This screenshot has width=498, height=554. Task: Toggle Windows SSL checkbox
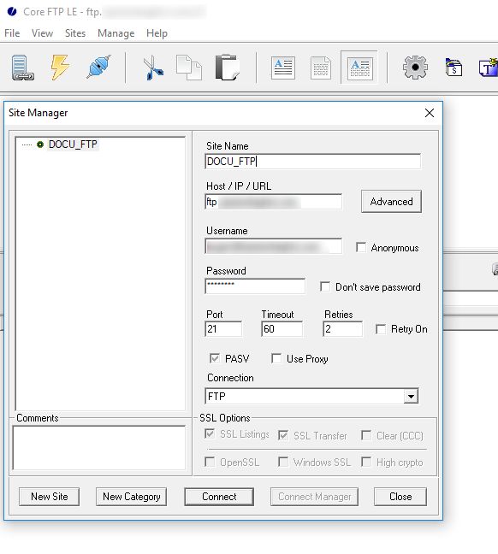point(283,462)
